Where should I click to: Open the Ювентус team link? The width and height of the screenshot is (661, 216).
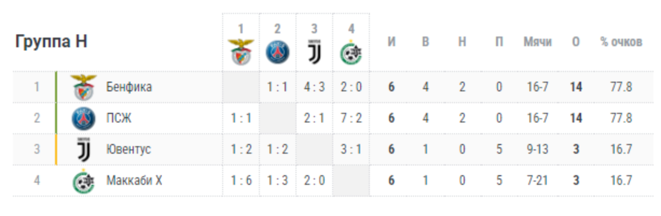click(128, 149)
